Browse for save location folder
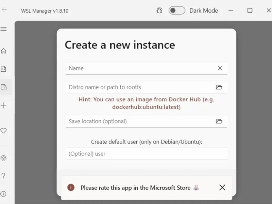 [x=219, y=121]
